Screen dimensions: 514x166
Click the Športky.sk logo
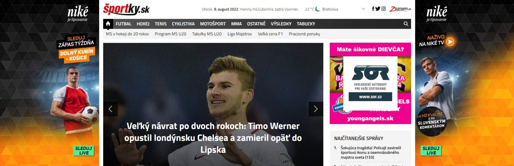pyautogui.click(x=126, y=9)
